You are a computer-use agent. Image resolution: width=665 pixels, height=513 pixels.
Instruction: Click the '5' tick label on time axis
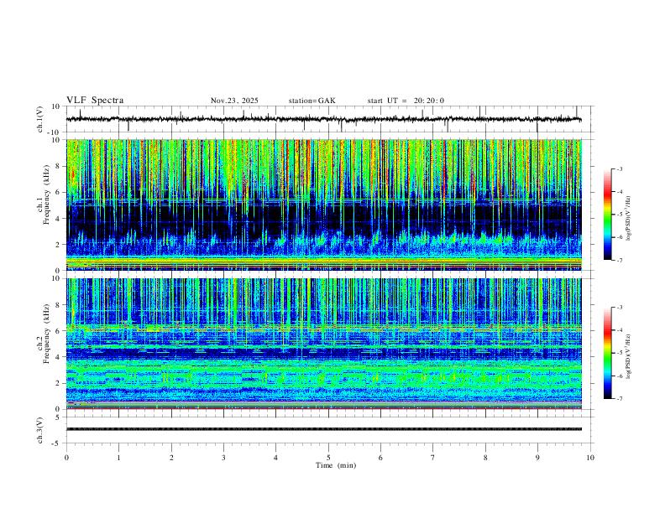(x=328, y=458)
